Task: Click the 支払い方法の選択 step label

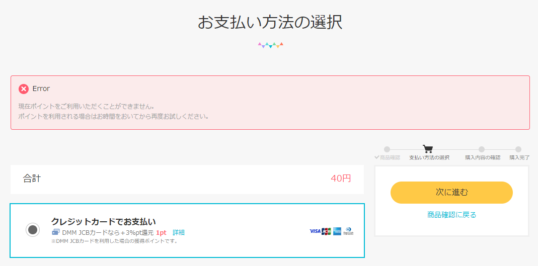Action: (429, 158)
